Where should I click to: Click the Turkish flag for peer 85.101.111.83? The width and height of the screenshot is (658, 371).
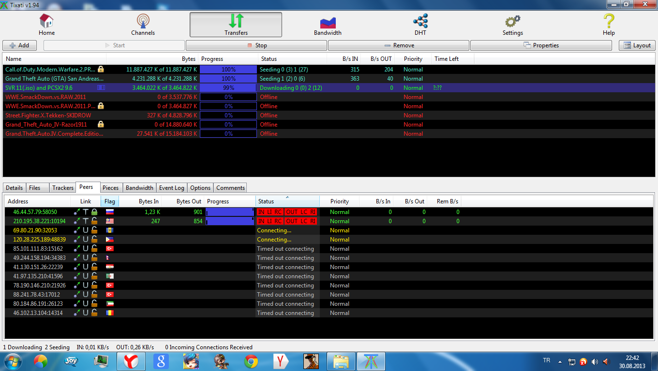[x=109, y=248]
